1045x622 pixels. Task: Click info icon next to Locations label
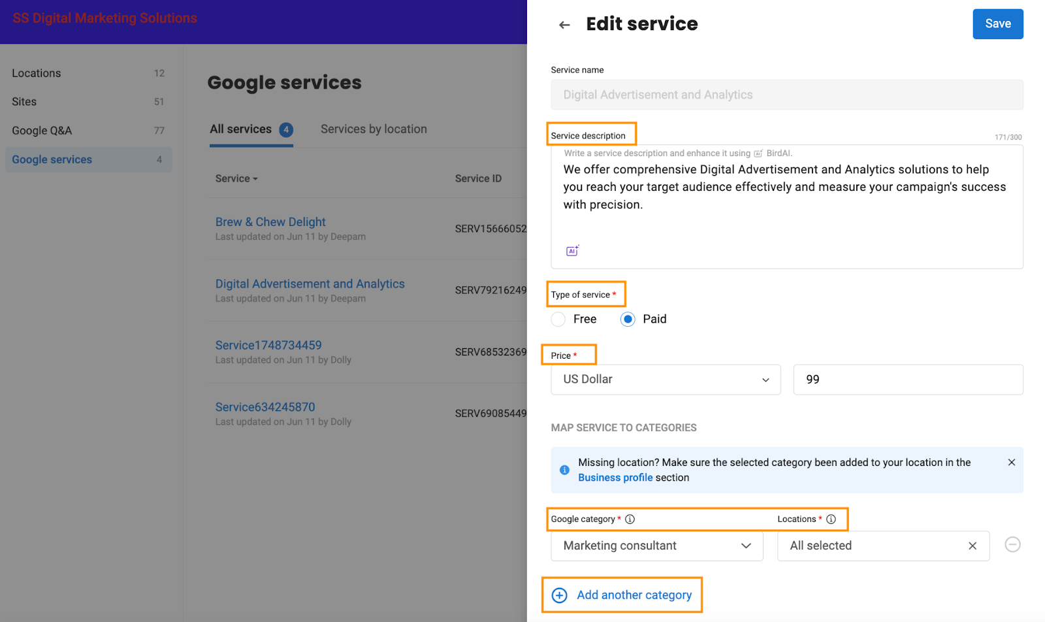(831, 519)
